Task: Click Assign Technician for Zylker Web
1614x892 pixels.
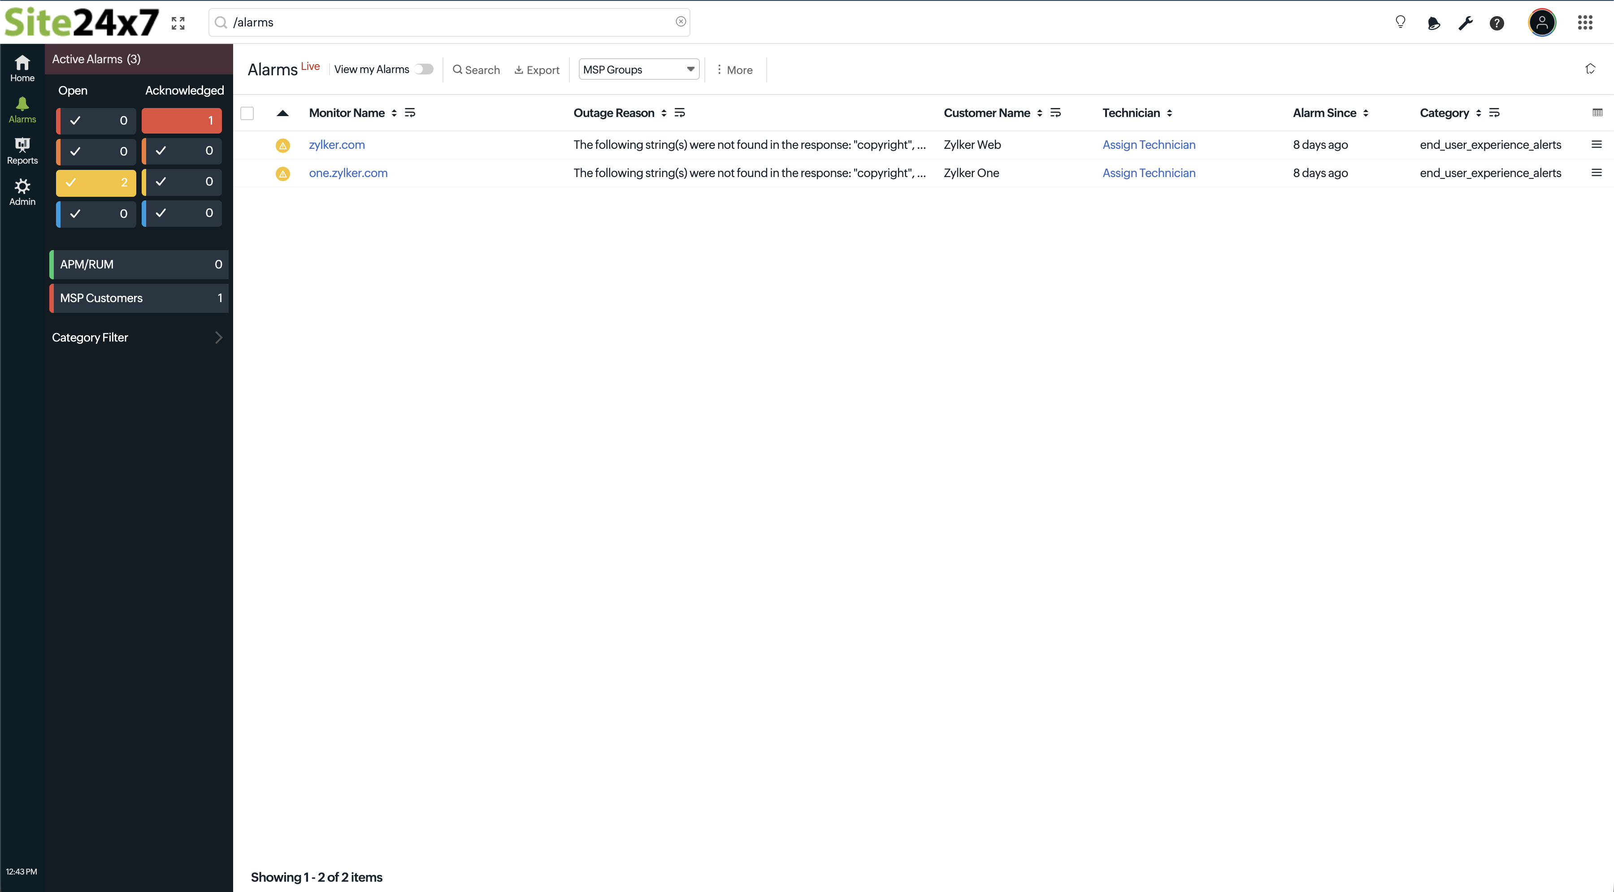Action: [x=1149, y=145]
